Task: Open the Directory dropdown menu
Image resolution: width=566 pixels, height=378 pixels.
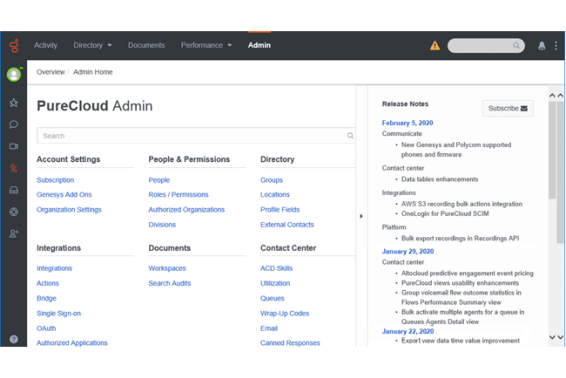Action: (x=93, y=45)
